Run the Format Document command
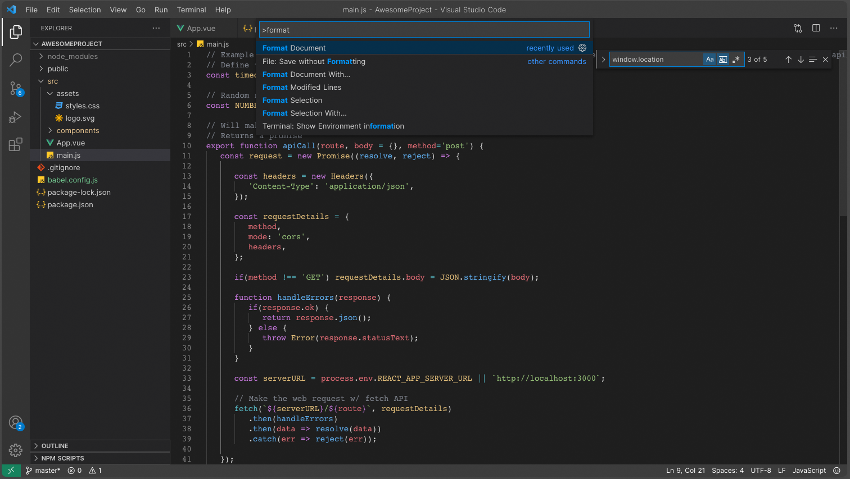The height and width of the screenshot is (479, 850). tap(424, 48)
